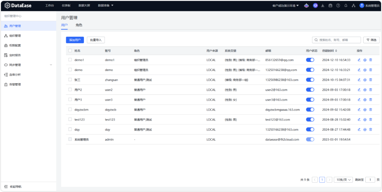382x192 pixels.
Task: Delete test123 with trash icon
Action: pos(371,120)
